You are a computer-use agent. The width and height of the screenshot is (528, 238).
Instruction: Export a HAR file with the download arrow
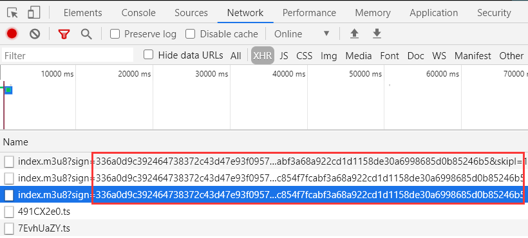pyautogui.click(x=377, y=33)
